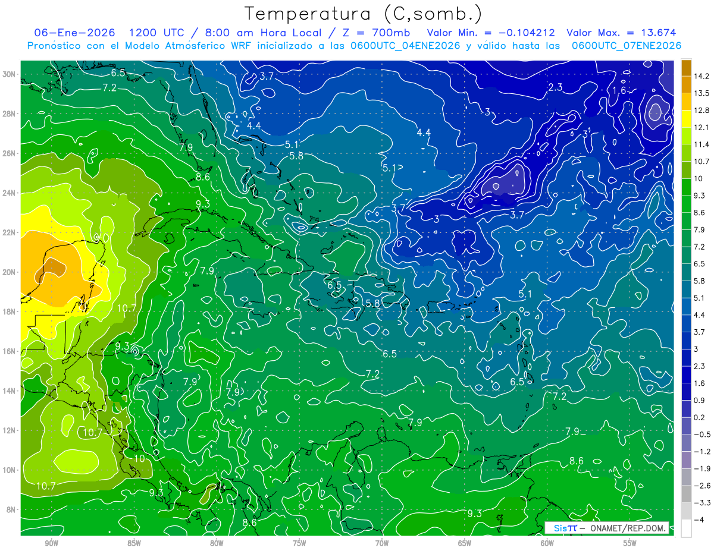Click latitude axis label '30N'
This screenshot has width=714, height=551.
click(x=9, y=74)
